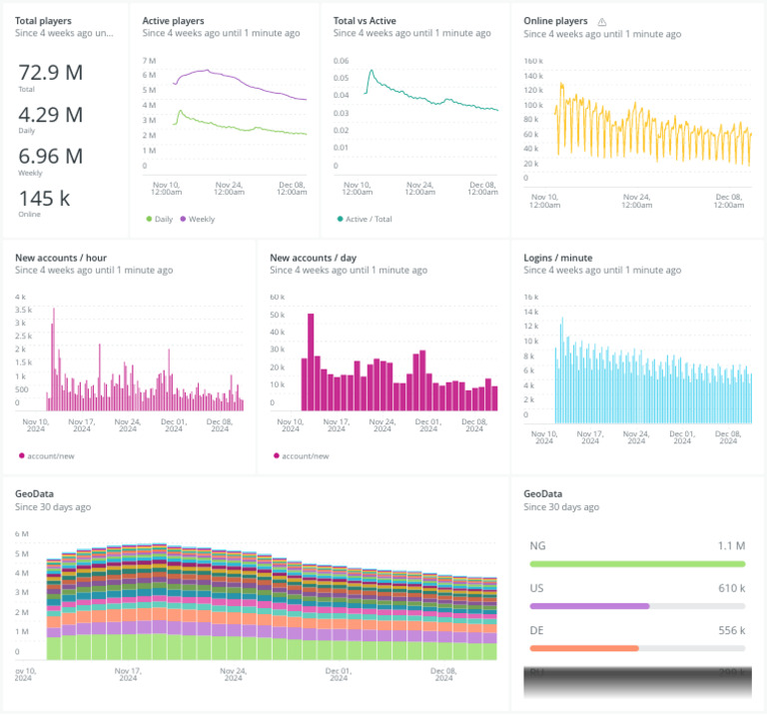767x715 pixels.
Task: Toggle the Daily series legend dot
Action: point(149,219)
